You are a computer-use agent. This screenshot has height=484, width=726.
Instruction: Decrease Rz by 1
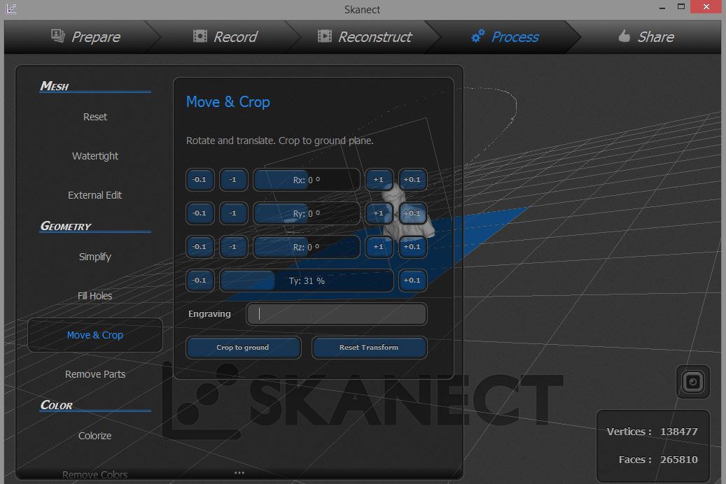coord(233,247)
